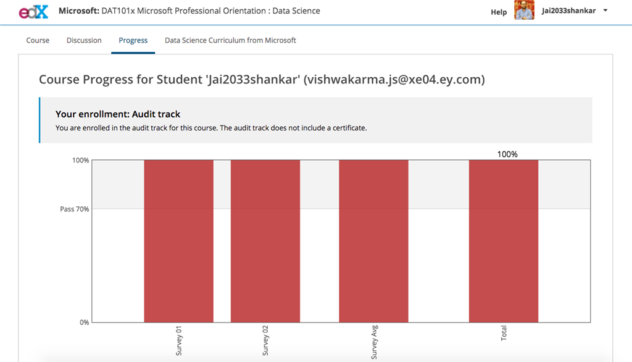Select the Survey Avg axis label
Viewport: 632px width, 362px height.
pyautogui.click(x=374, y=342)
